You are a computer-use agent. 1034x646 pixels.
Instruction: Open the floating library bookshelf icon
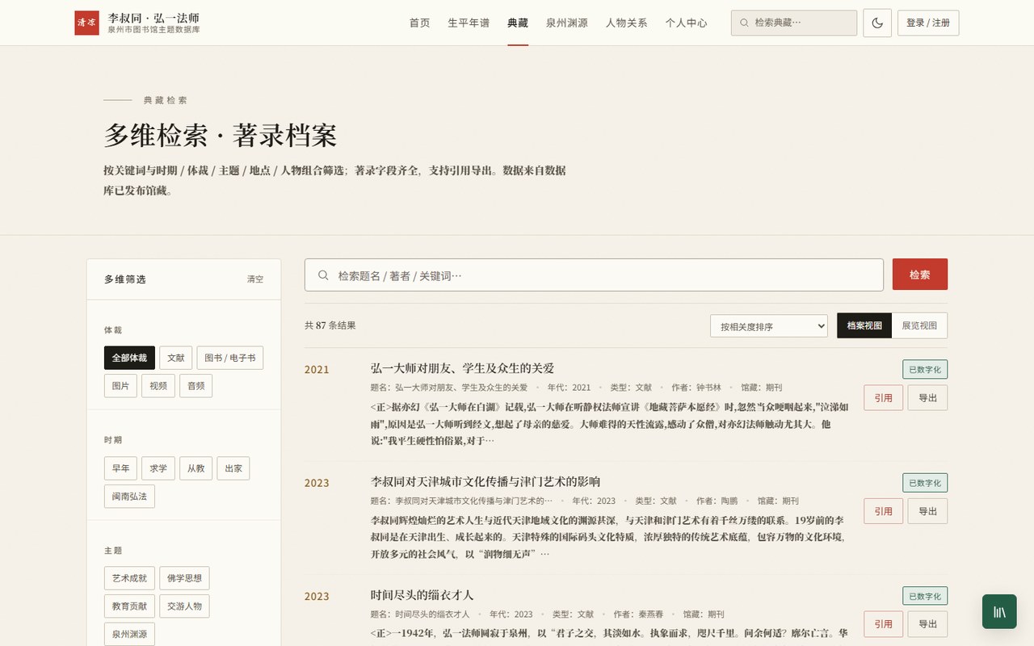[x=999, y=611]
